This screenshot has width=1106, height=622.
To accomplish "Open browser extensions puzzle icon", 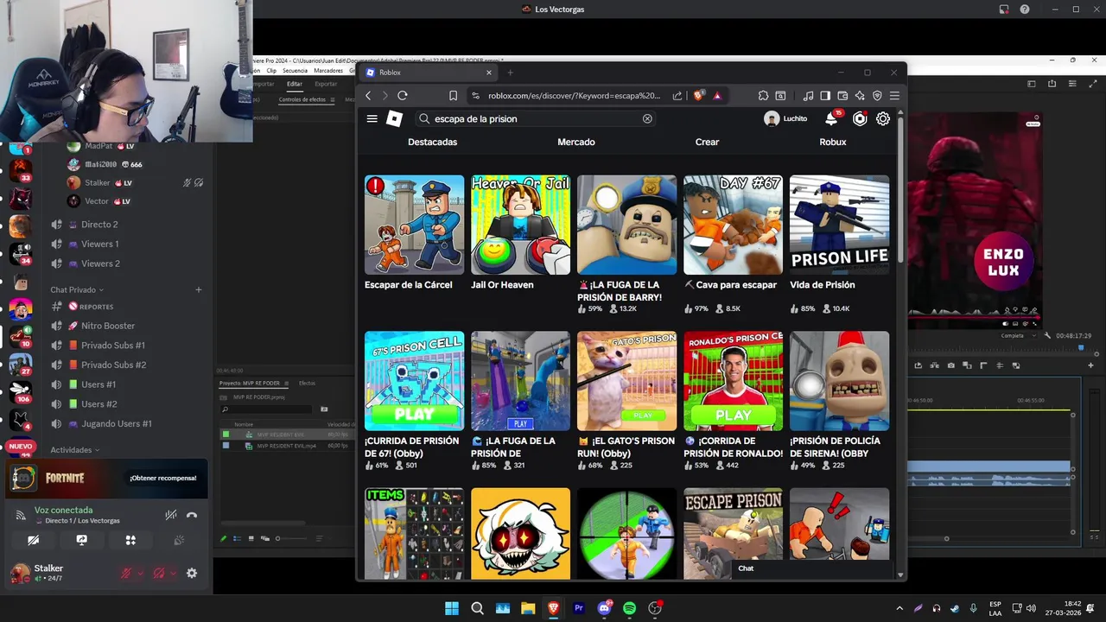I will [x=763, y=95].
